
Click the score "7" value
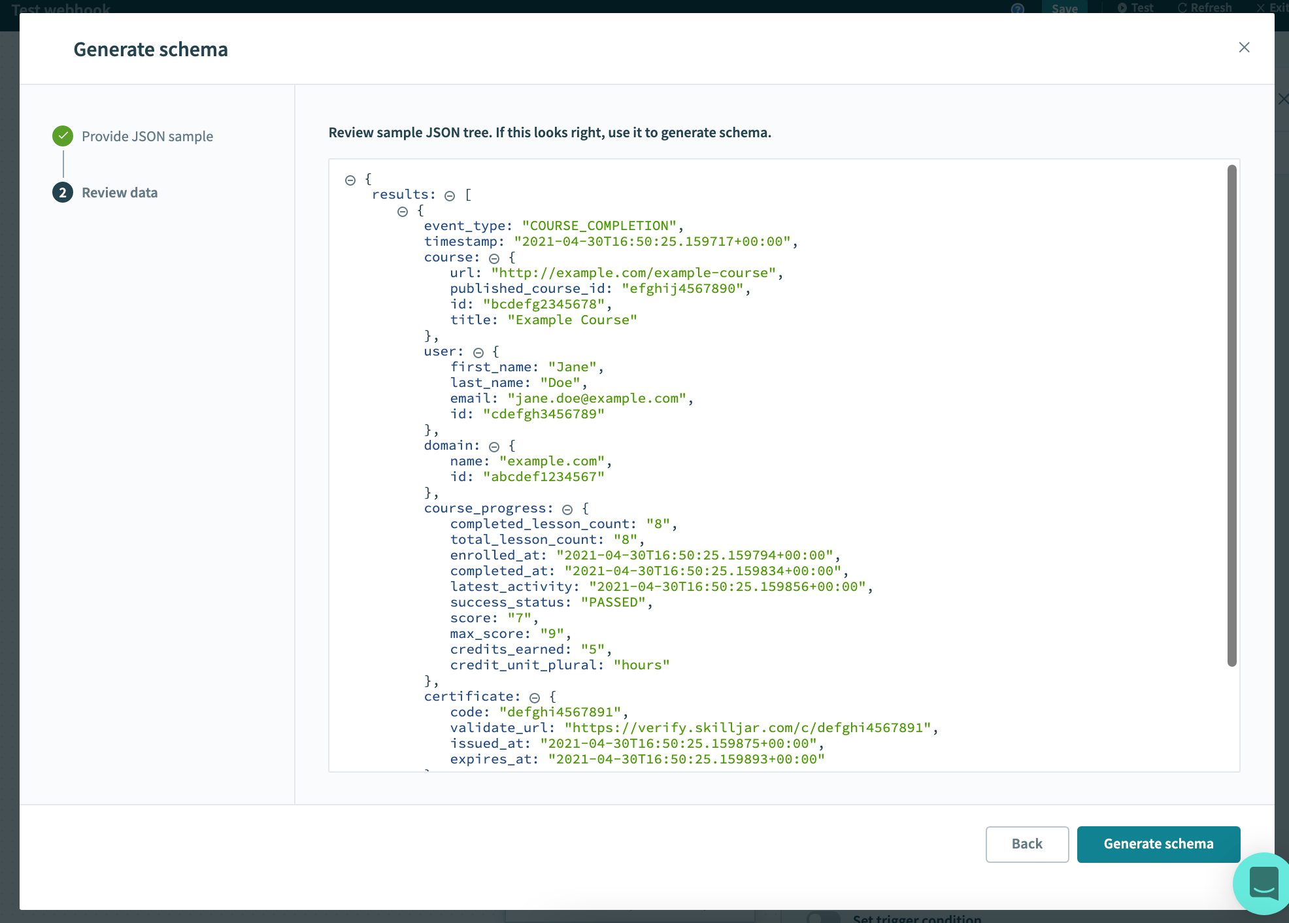[x=520, y=618]
